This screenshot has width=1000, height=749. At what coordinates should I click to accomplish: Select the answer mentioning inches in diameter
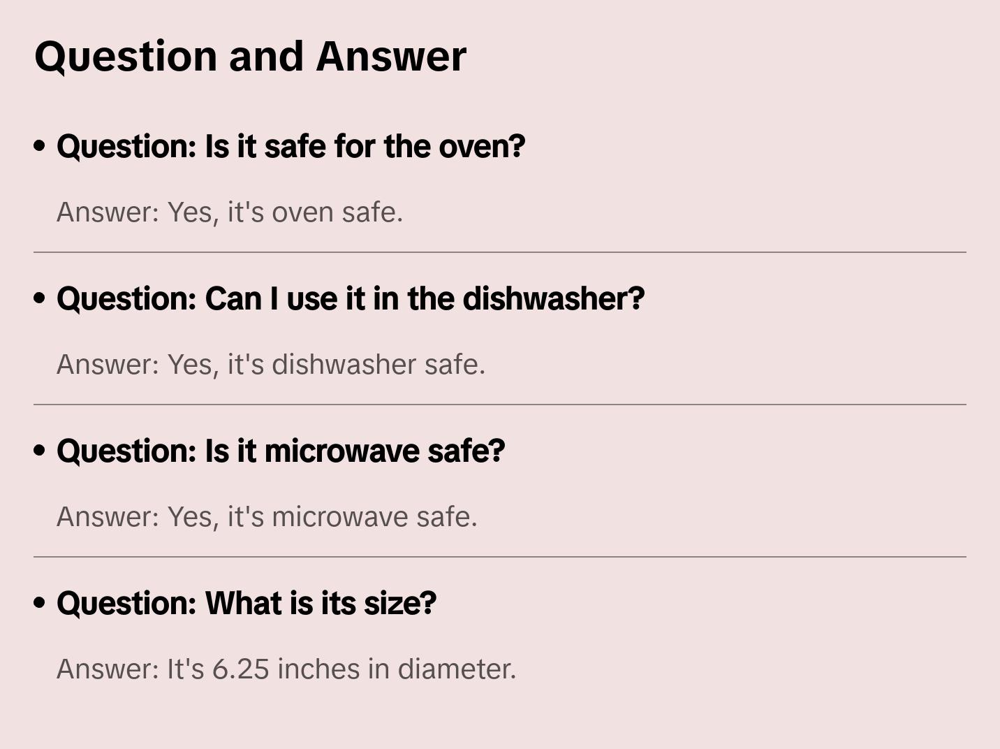point(286,669)
